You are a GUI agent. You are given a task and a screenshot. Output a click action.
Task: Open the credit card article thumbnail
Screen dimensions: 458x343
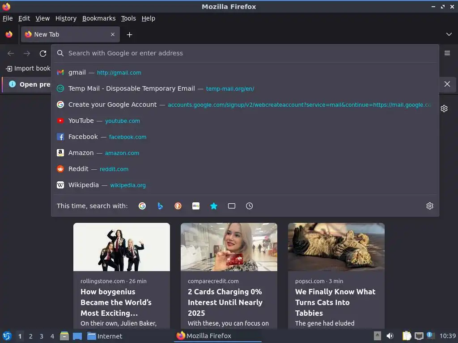[229, 247]
